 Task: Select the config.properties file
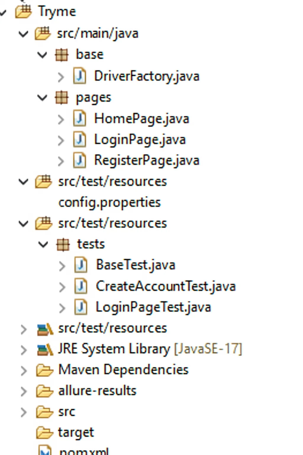(x=109, y=203)
